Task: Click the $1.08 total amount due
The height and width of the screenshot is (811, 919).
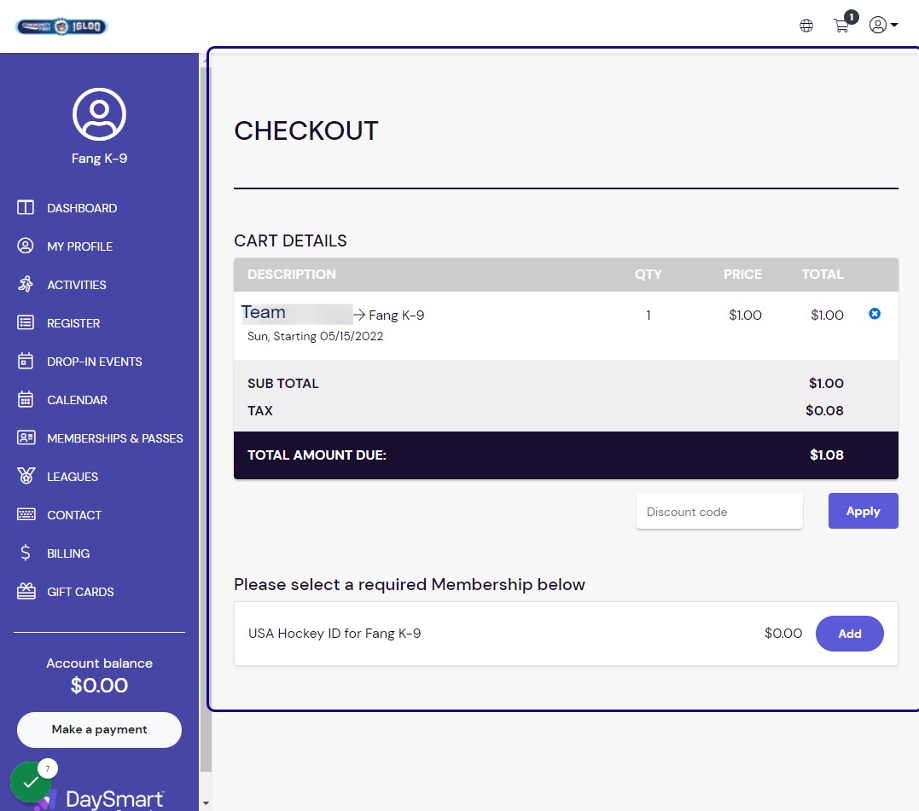Action: click(x=826, y=455)
